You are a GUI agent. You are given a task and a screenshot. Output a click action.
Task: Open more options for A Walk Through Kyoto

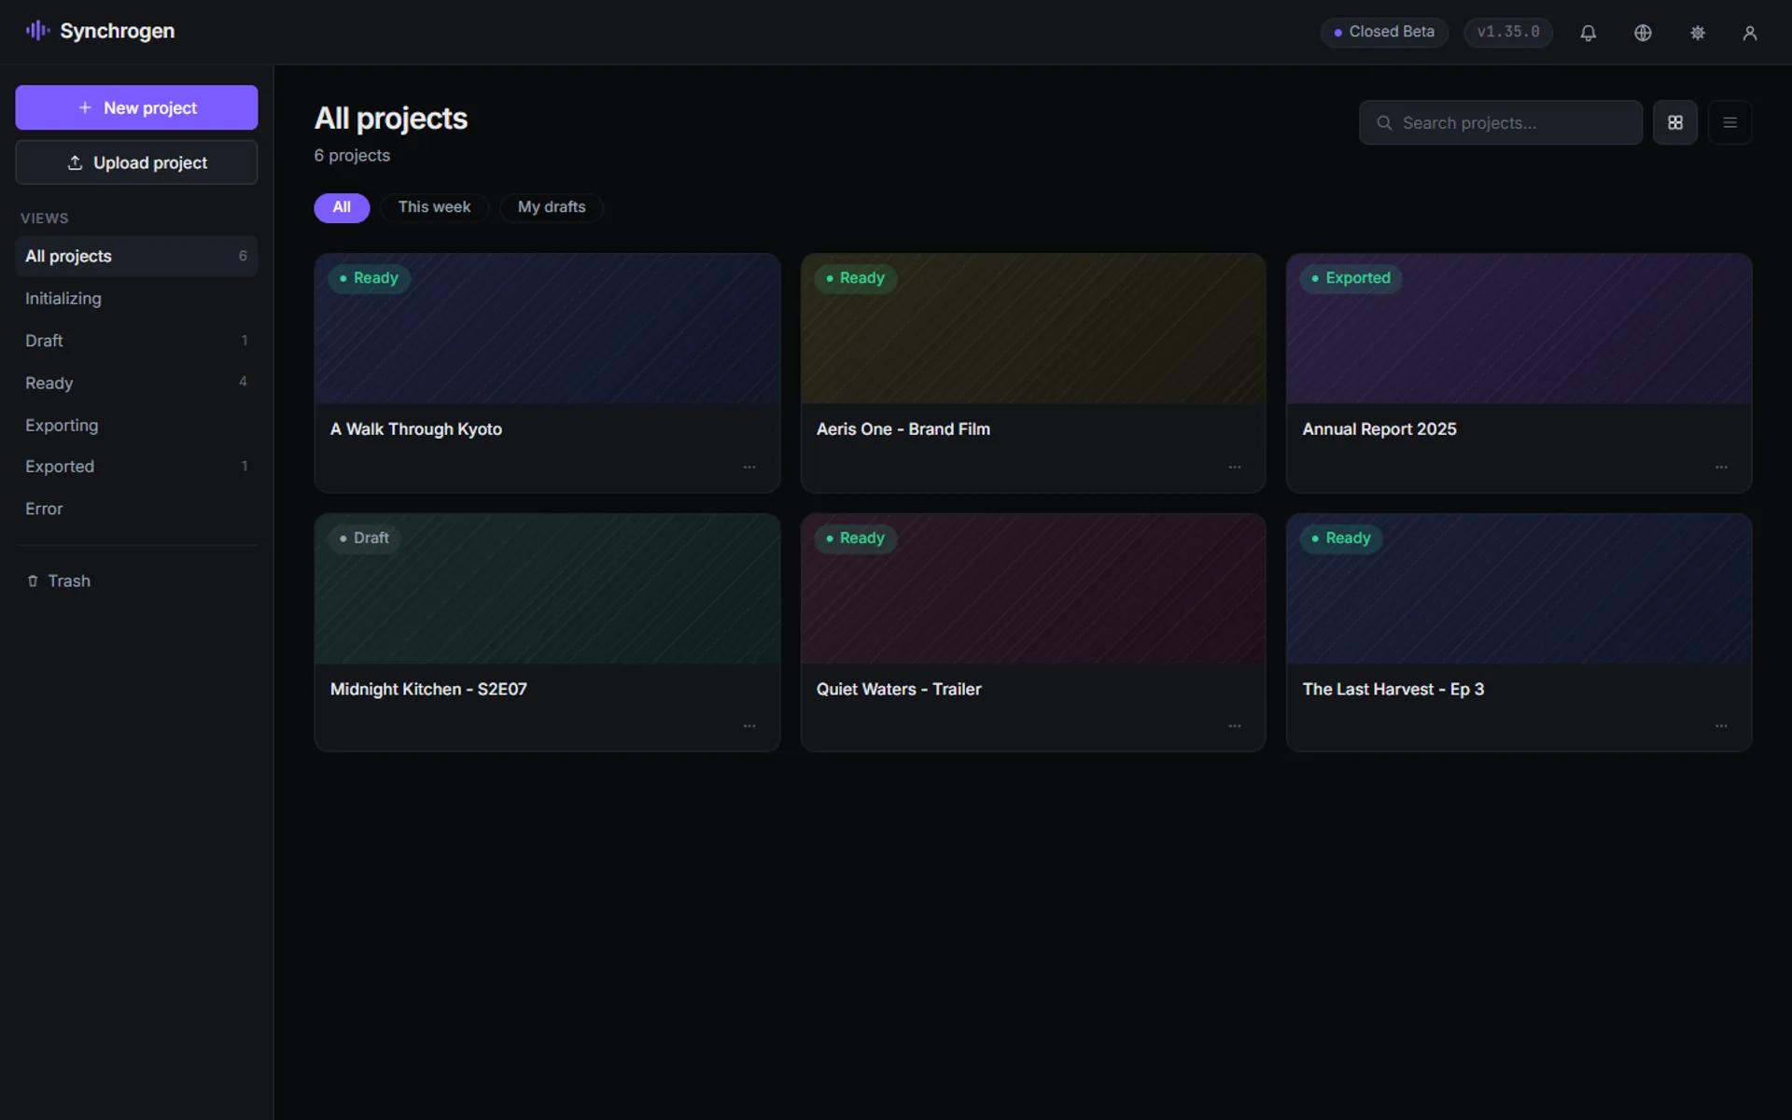click(x=749, y=467)
